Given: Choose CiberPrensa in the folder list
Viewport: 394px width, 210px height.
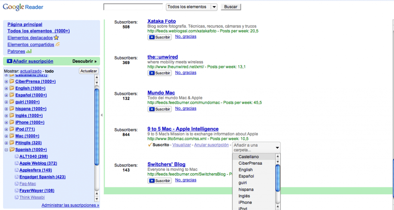Looking at the screenshot, I should [x=254, y=163].
